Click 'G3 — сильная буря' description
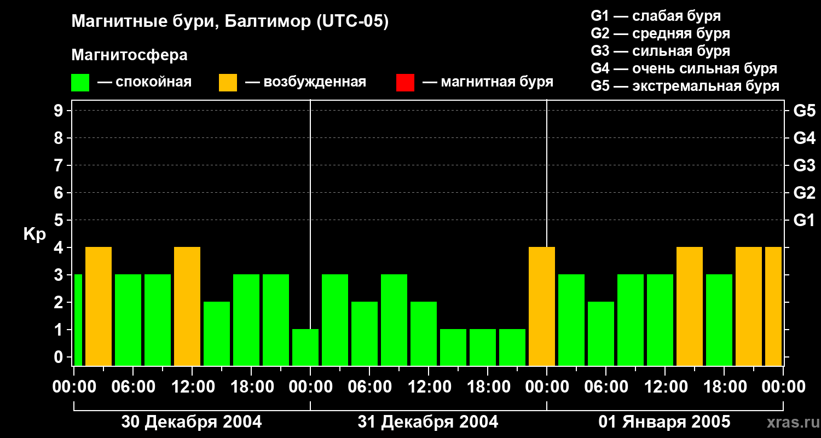The height and width of the screenshot is (438, 821). click(660, 51)
